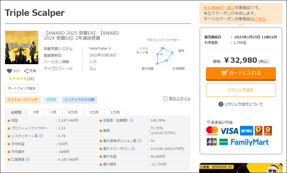Click help icon next to 最大ドローダウン
Screen dimensions: 287x173
[x=133, y=149]
